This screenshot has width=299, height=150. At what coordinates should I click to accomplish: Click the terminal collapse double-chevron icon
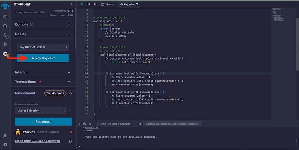(79, 124)
